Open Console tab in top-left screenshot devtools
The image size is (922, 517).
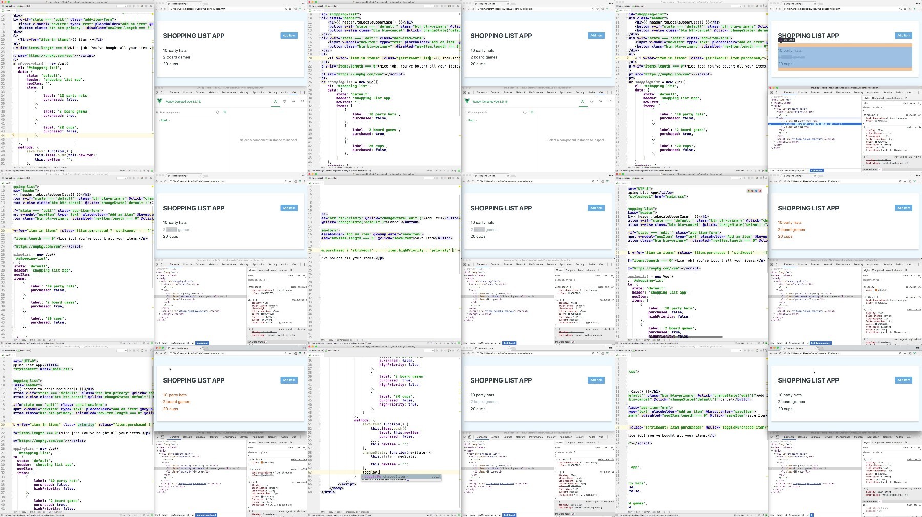point(187,92)
